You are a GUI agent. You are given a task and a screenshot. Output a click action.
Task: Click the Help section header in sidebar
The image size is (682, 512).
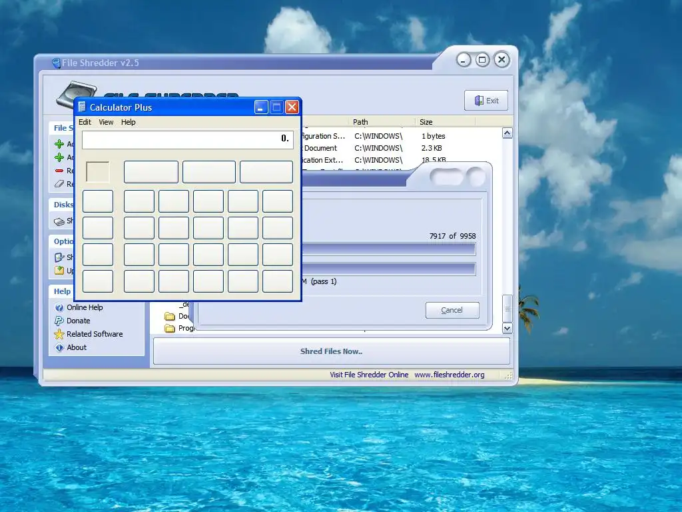(62, 291)
